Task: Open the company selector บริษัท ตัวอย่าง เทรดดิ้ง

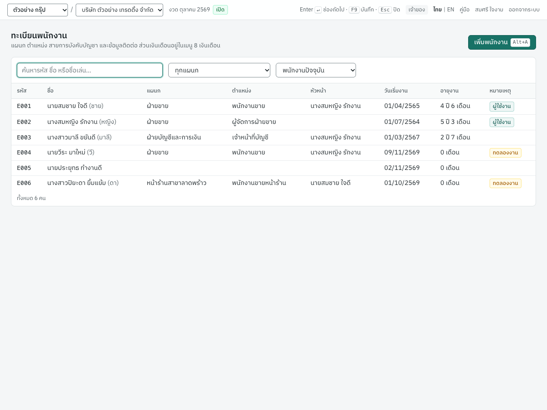Action: coord(119,10)
